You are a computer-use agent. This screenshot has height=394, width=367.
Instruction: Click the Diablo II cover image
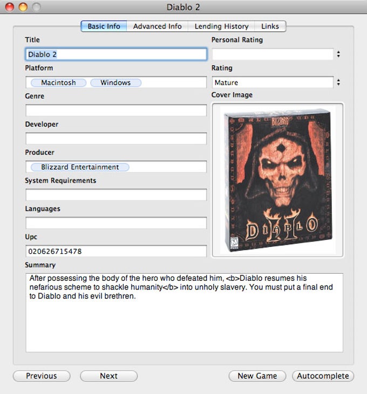click(x=278, y=180)
